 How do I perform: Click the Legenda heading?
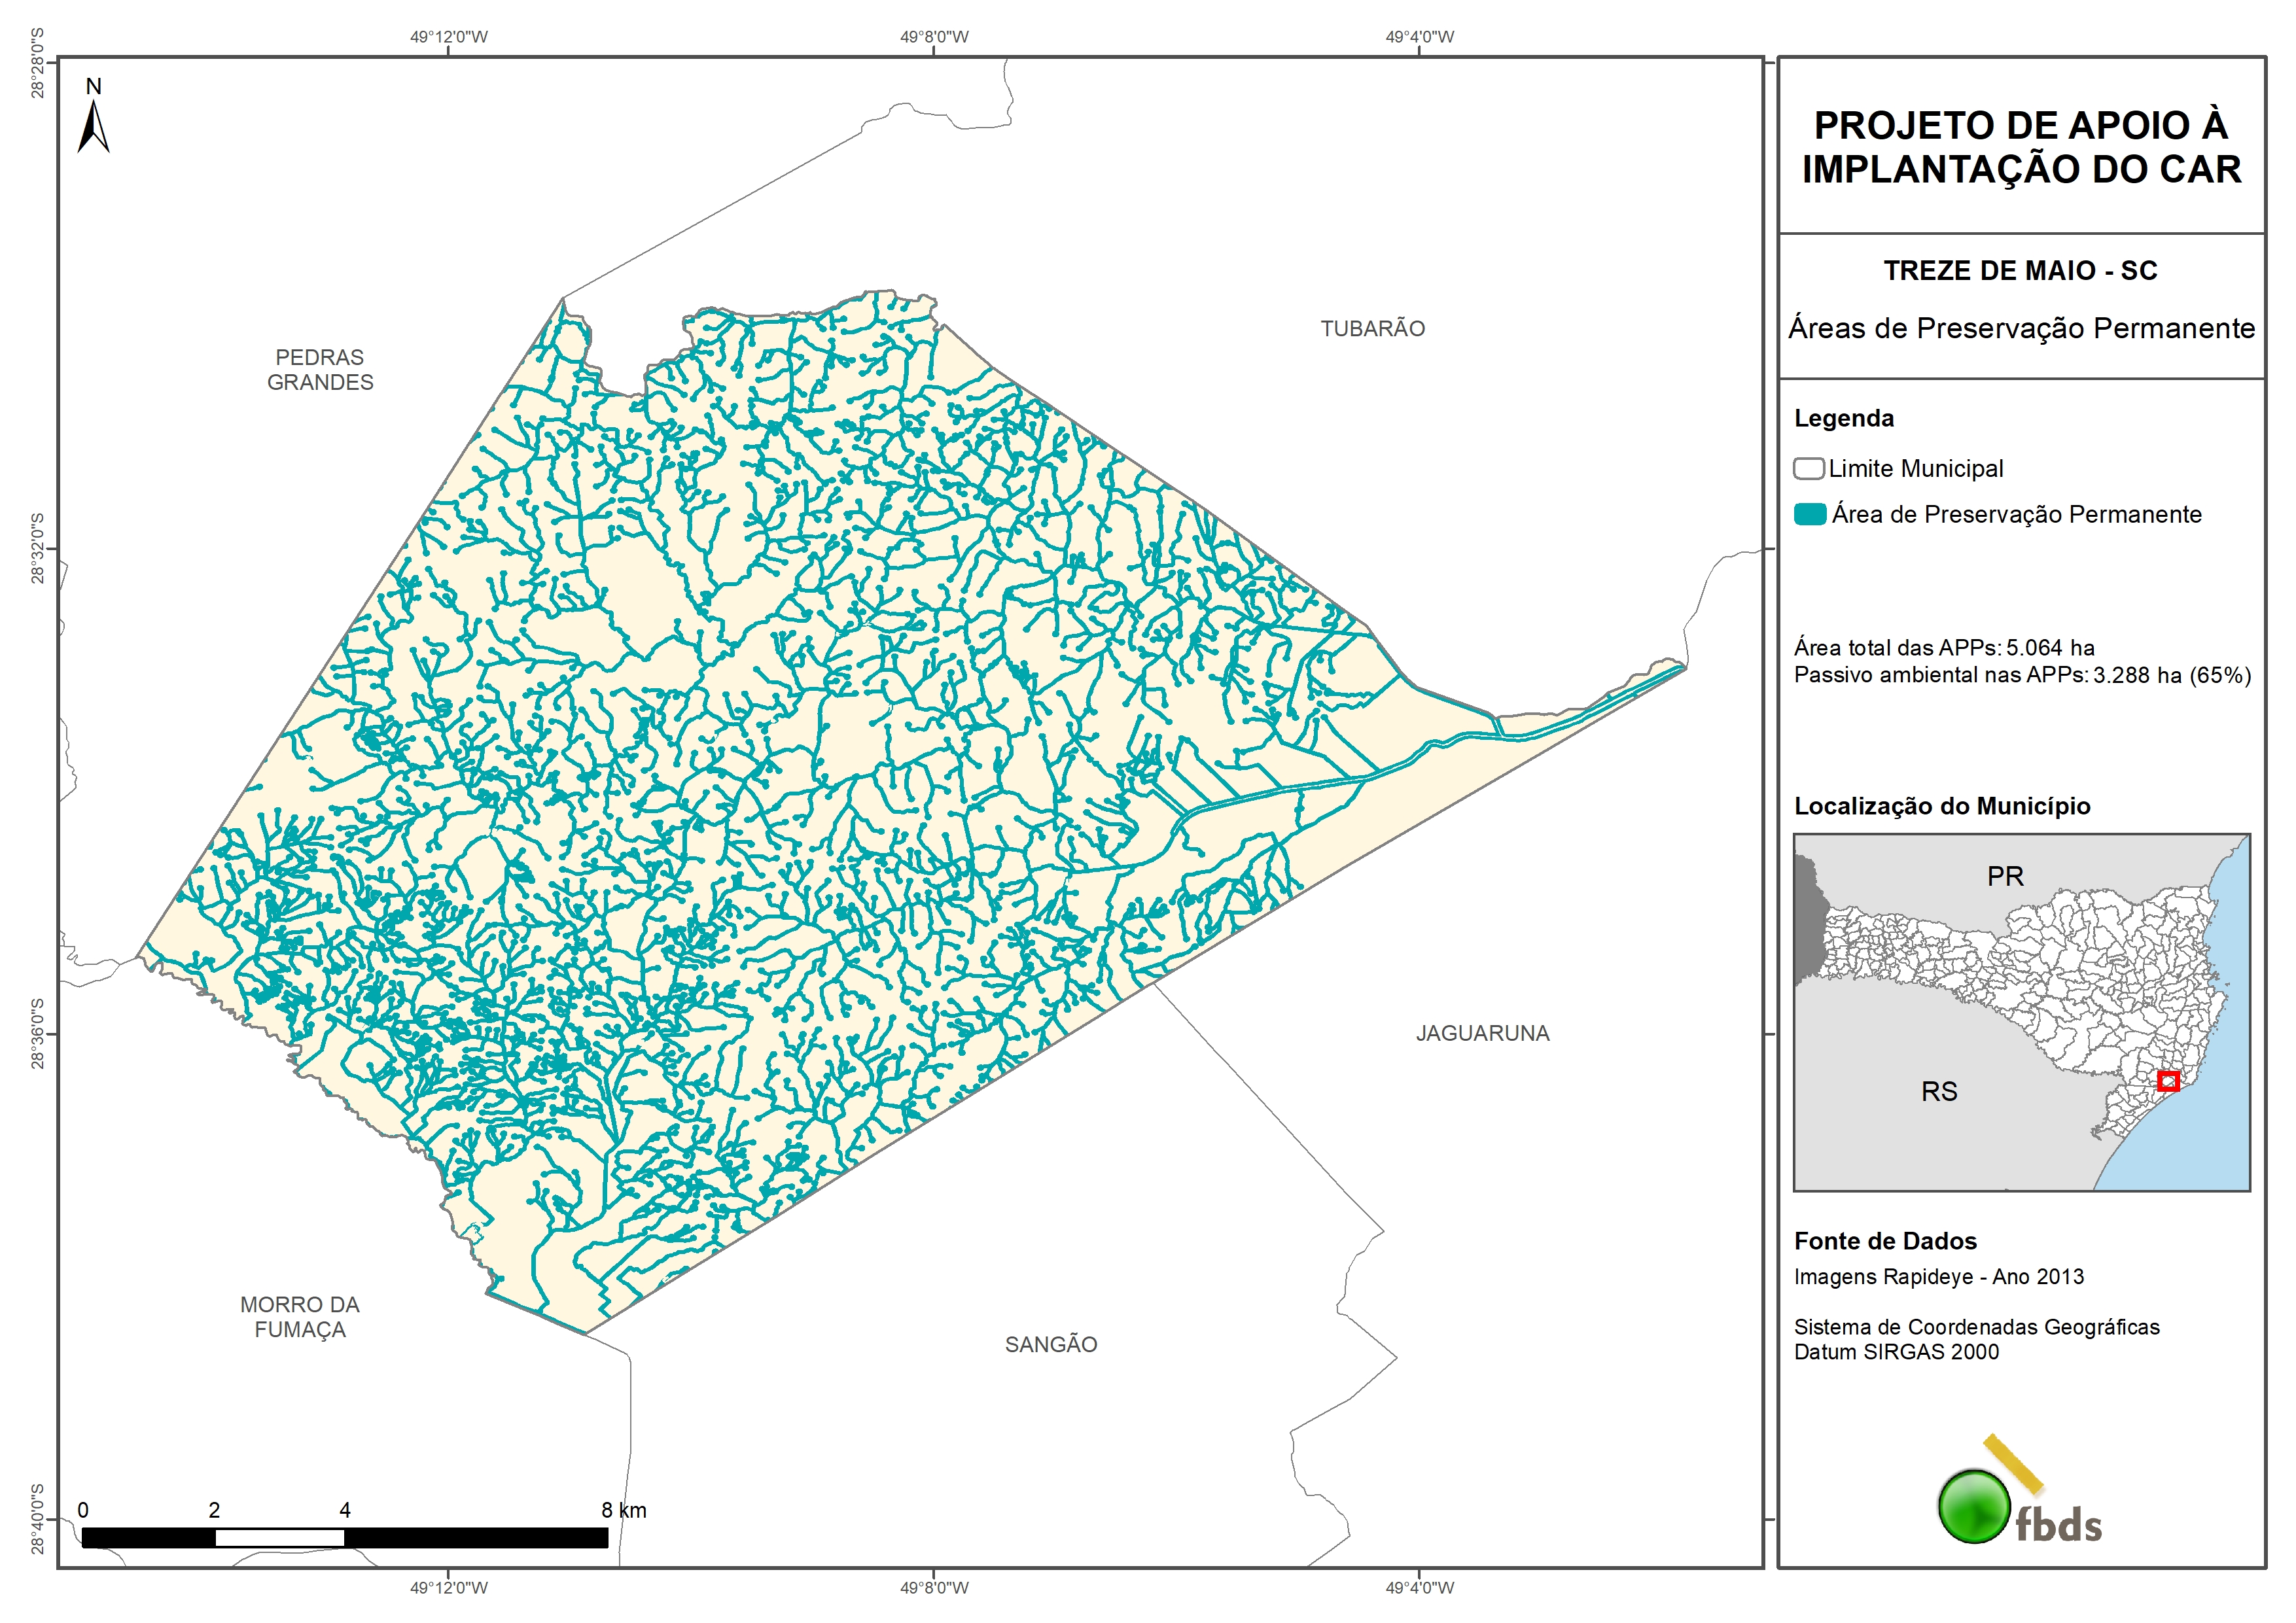(1843, 418)
